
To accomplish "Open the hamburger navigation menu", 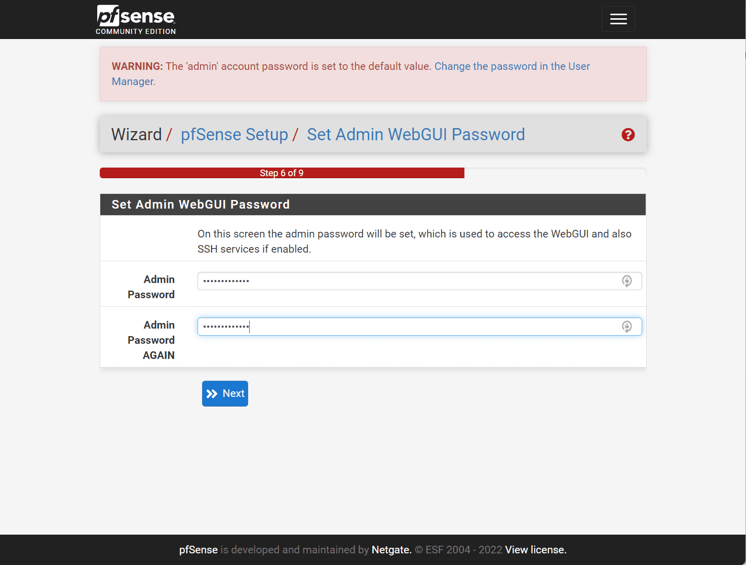I will tap(618, 19).
